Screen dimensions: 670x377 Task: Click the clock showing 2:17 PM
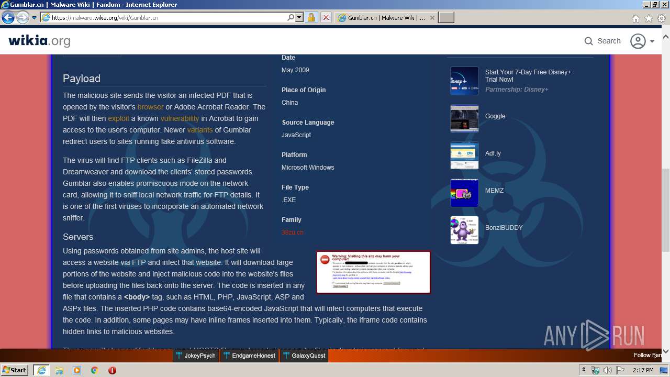click(x=643, y=370)
